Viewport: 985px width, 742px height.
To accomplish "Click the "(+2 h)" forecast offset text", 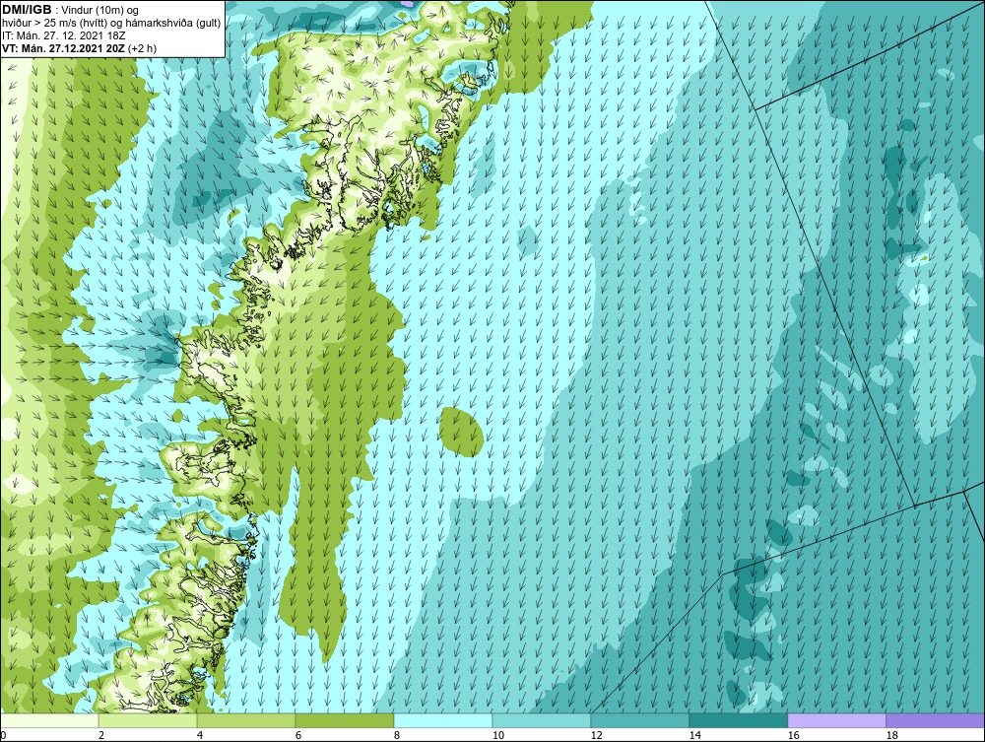I will [x=142, y=48].
